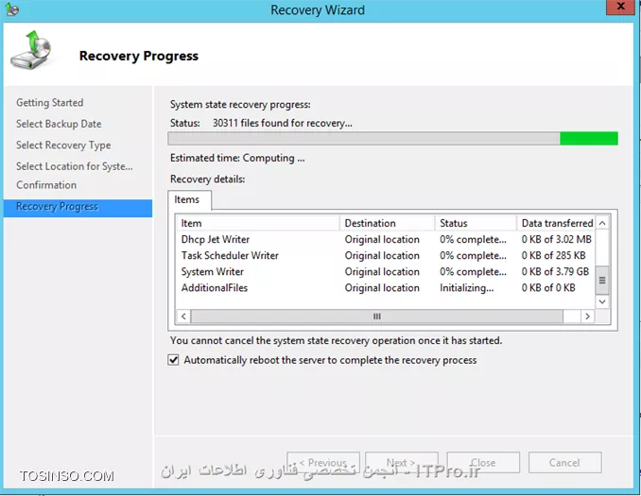Click the backup drive recovery icon in header
This screenshot has height=496, width=641.
30,50
